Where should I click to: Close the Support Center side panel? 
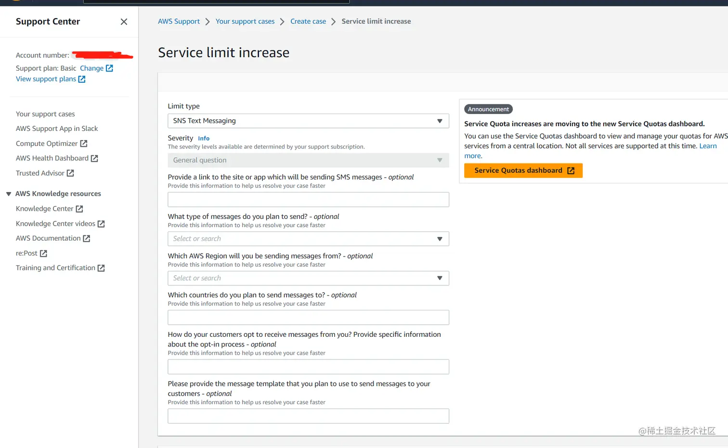124,22
